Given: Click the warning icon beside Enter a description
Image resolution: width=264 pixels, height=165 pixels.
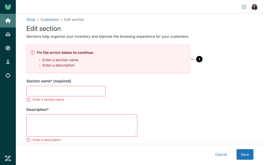Looking at the screenshot, I should (28, 140).
